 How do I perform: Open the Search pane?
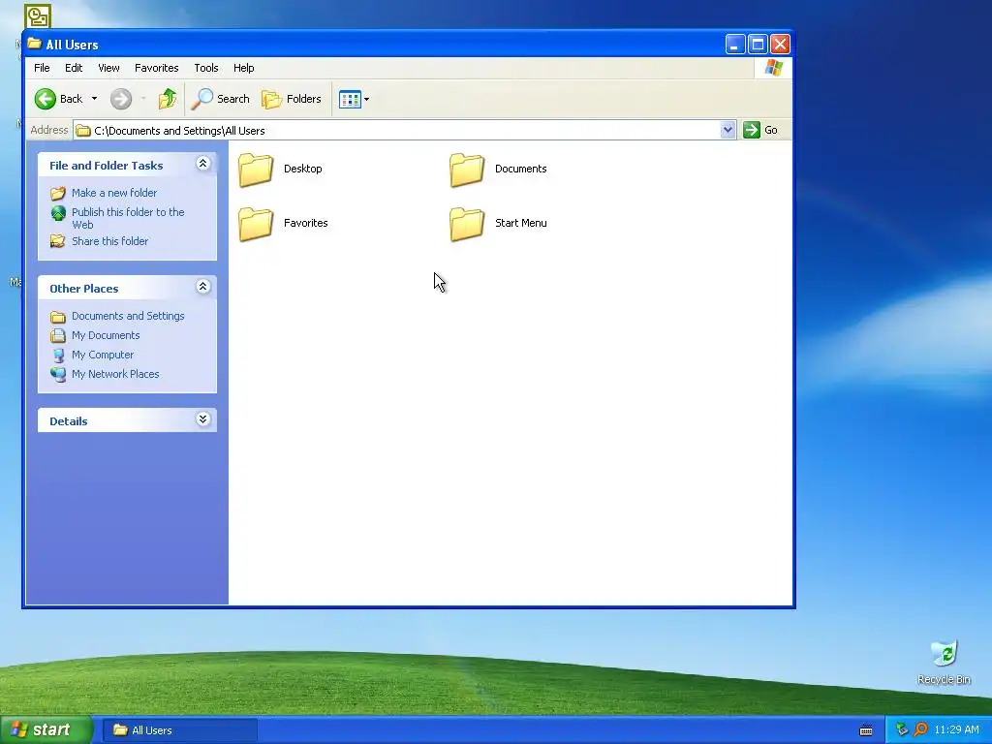click(x=221, y=99)
